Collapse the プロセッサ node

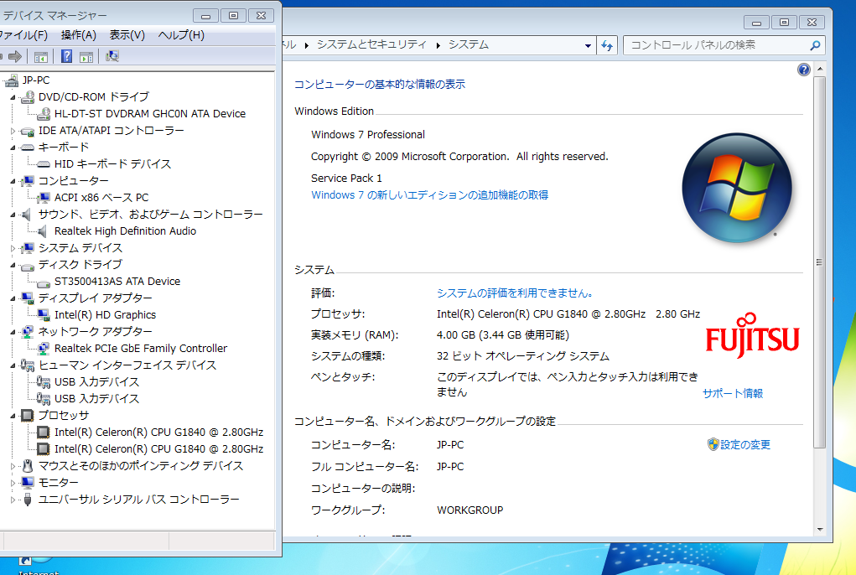[13, 417]
